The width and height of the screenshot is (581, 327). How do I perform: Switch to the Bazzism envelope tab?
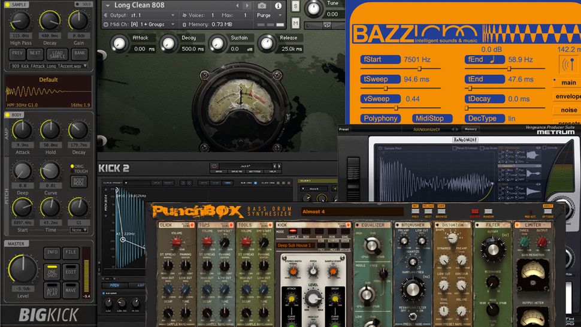point(568,96)
